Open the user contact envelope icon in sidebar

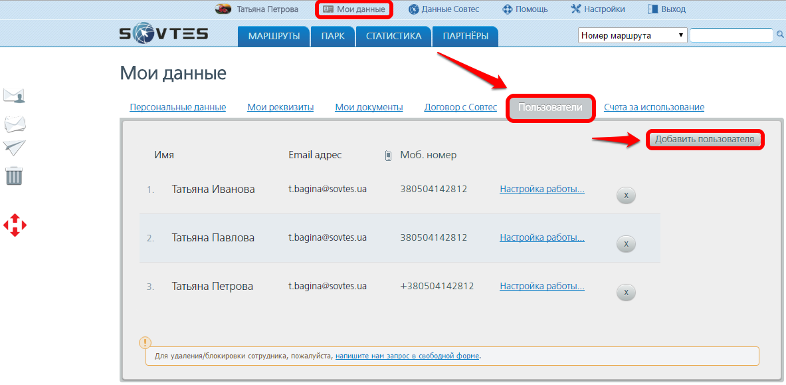14,95
